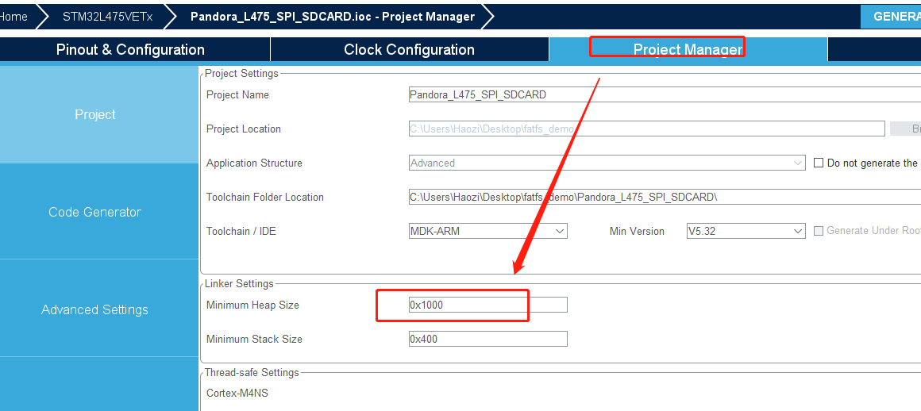Screen dimensions: 921x411
Task: Open the Clock Configuration tab
Action: pyautogui.click(x=410, y=49)
